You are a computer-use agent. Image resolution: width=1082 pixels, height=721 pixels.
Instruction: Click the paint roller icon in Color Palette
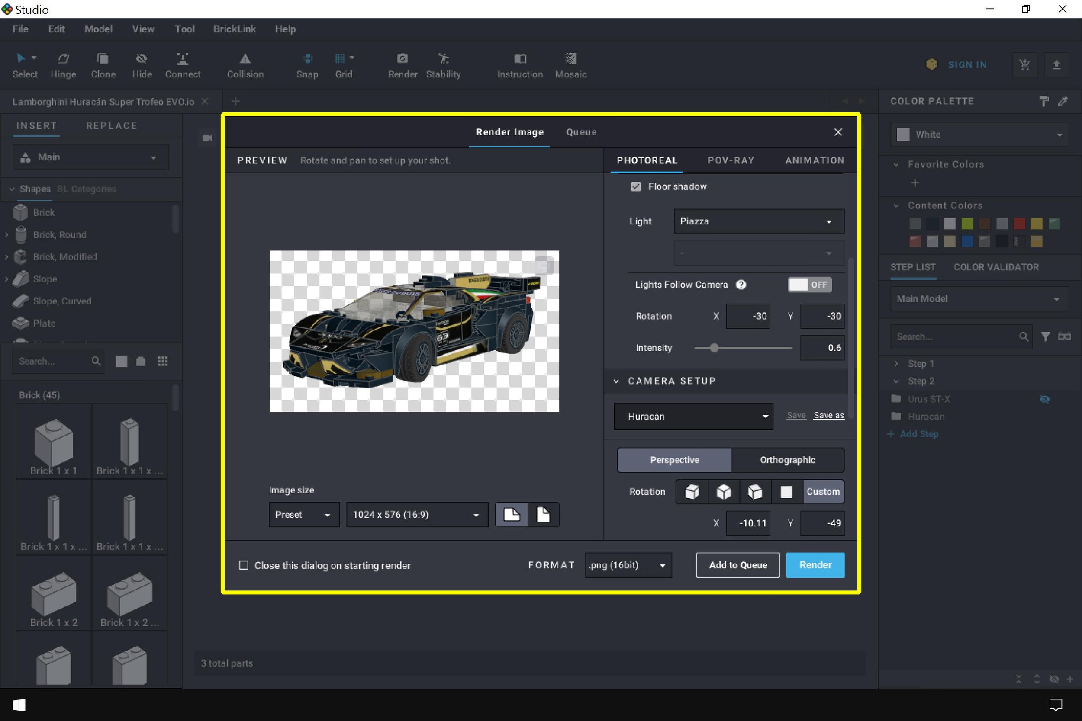point(1044,101)
